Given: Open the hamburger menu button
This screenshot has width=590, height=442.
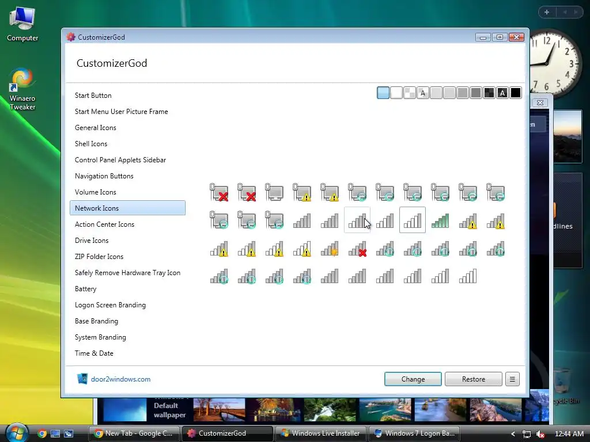Looking at the screenshot, I should pyautogui.click(x=512, y=379).
